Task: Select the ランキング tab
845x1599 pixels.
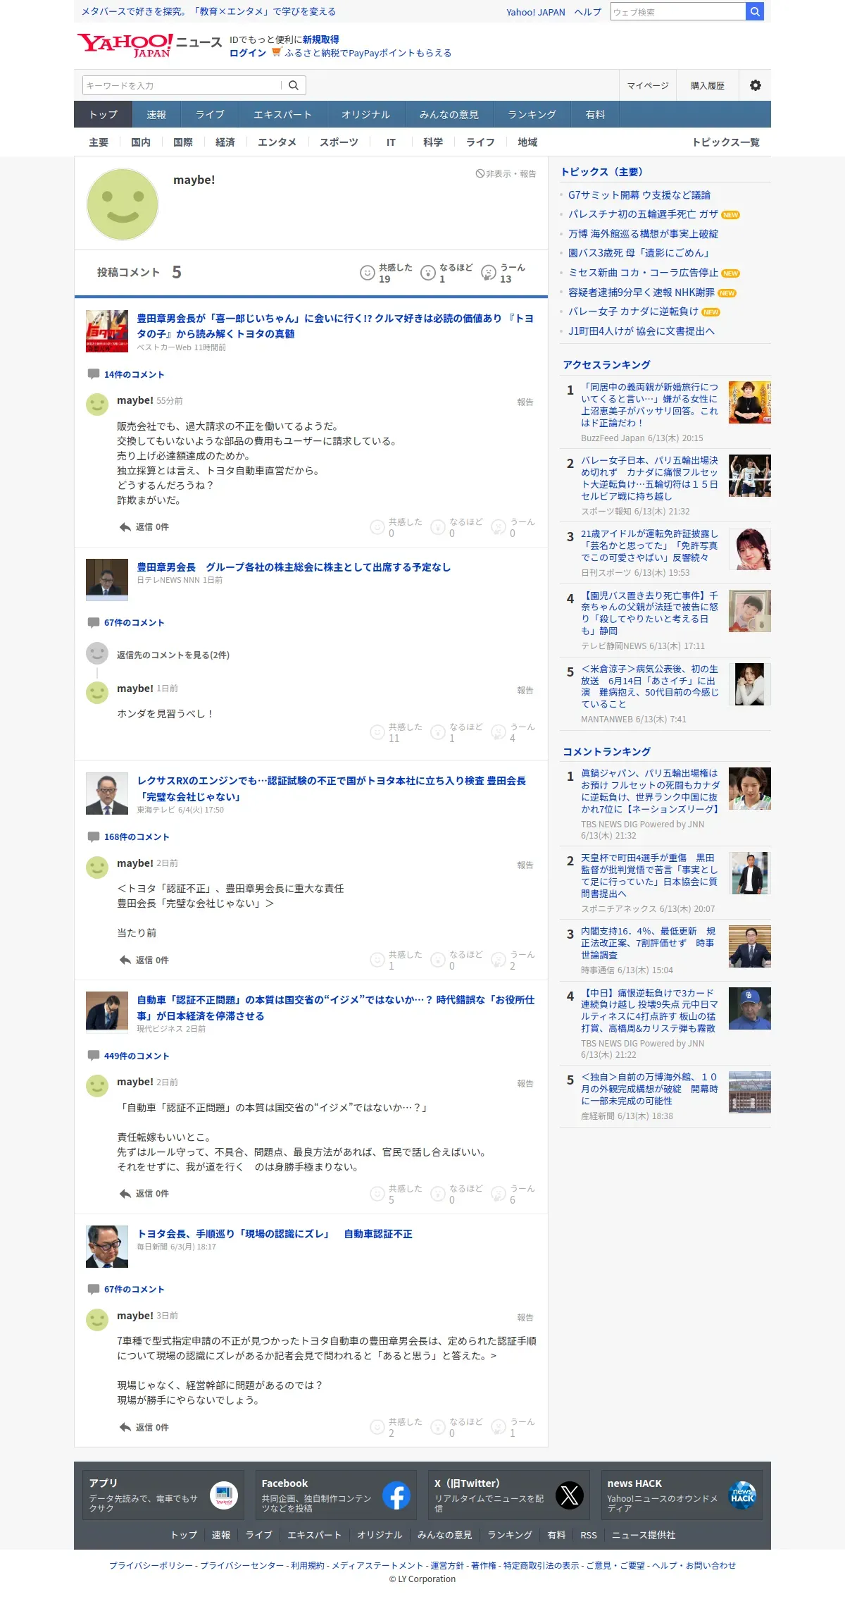Action: click(532, 114)
